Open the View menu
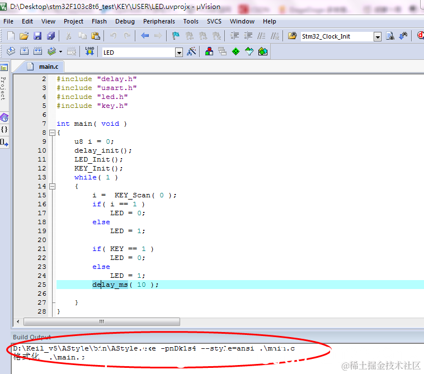This screenshot has height=374, width=424. pos(48,21)
